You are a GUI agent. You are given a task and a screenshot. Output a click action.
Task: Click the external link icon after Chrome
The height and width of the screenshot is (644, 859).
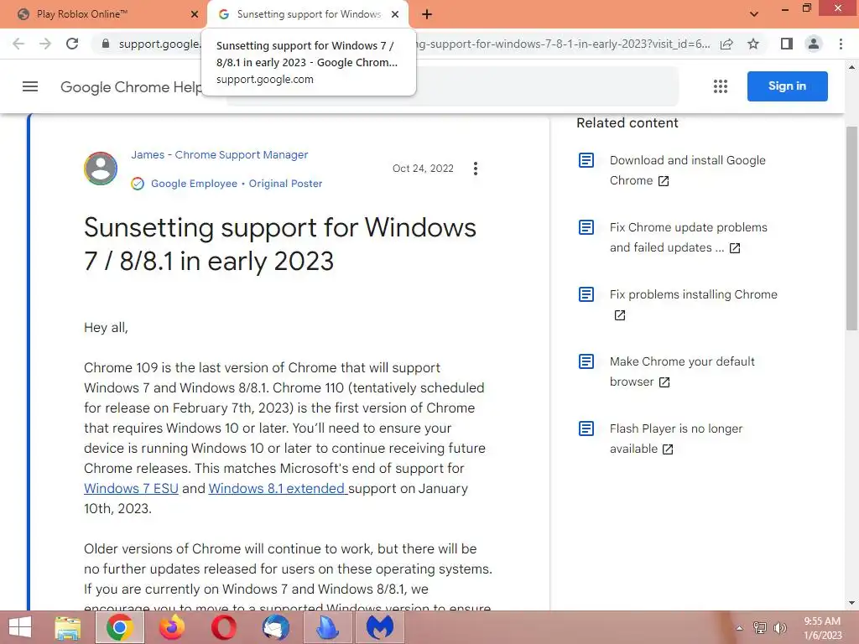coord(664,181)
